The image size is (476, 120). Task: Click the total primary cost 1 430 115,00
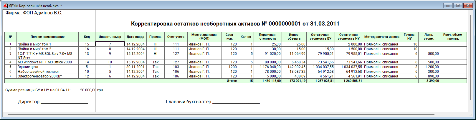pyautogui.click(x=271, y=81)
